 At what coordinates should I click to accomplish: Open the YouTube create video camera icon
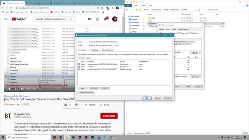[90, 19]
